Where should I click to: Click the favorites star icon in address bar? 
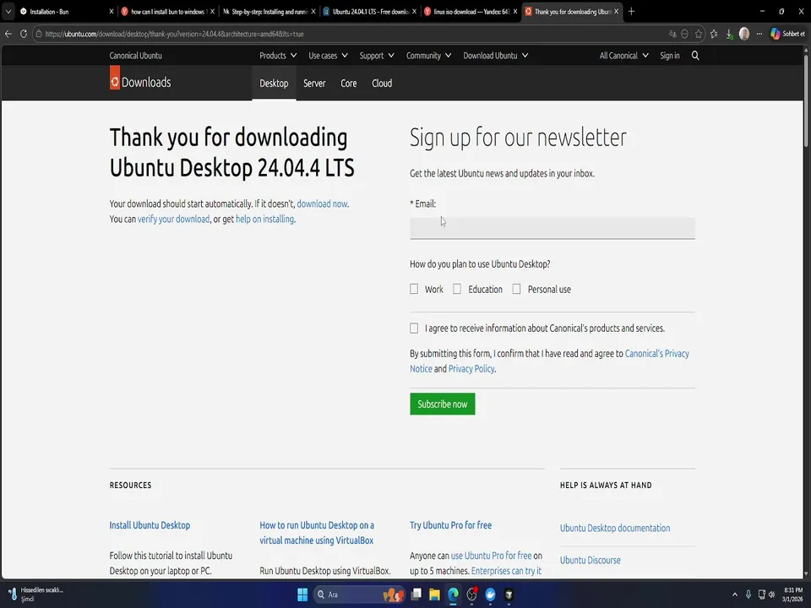[x=699, y=34]
